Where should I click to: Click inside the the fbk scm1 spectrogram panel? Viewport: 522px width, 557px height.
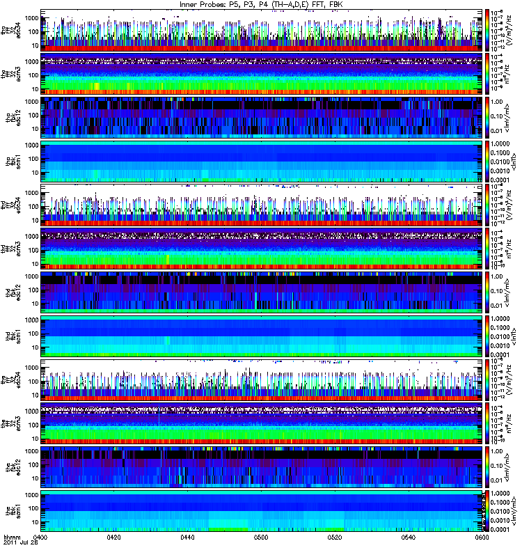[x=261, y=511]
